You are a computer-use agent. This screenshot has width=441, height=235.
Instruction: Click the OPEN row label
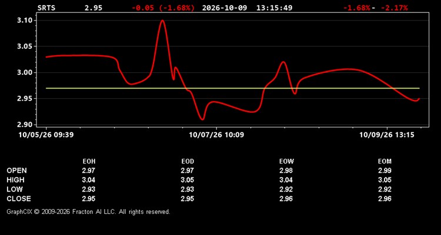tap(17, 170)
